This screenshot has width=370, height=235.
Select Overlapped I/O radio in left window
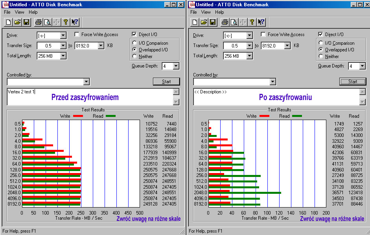coord(134,49)
